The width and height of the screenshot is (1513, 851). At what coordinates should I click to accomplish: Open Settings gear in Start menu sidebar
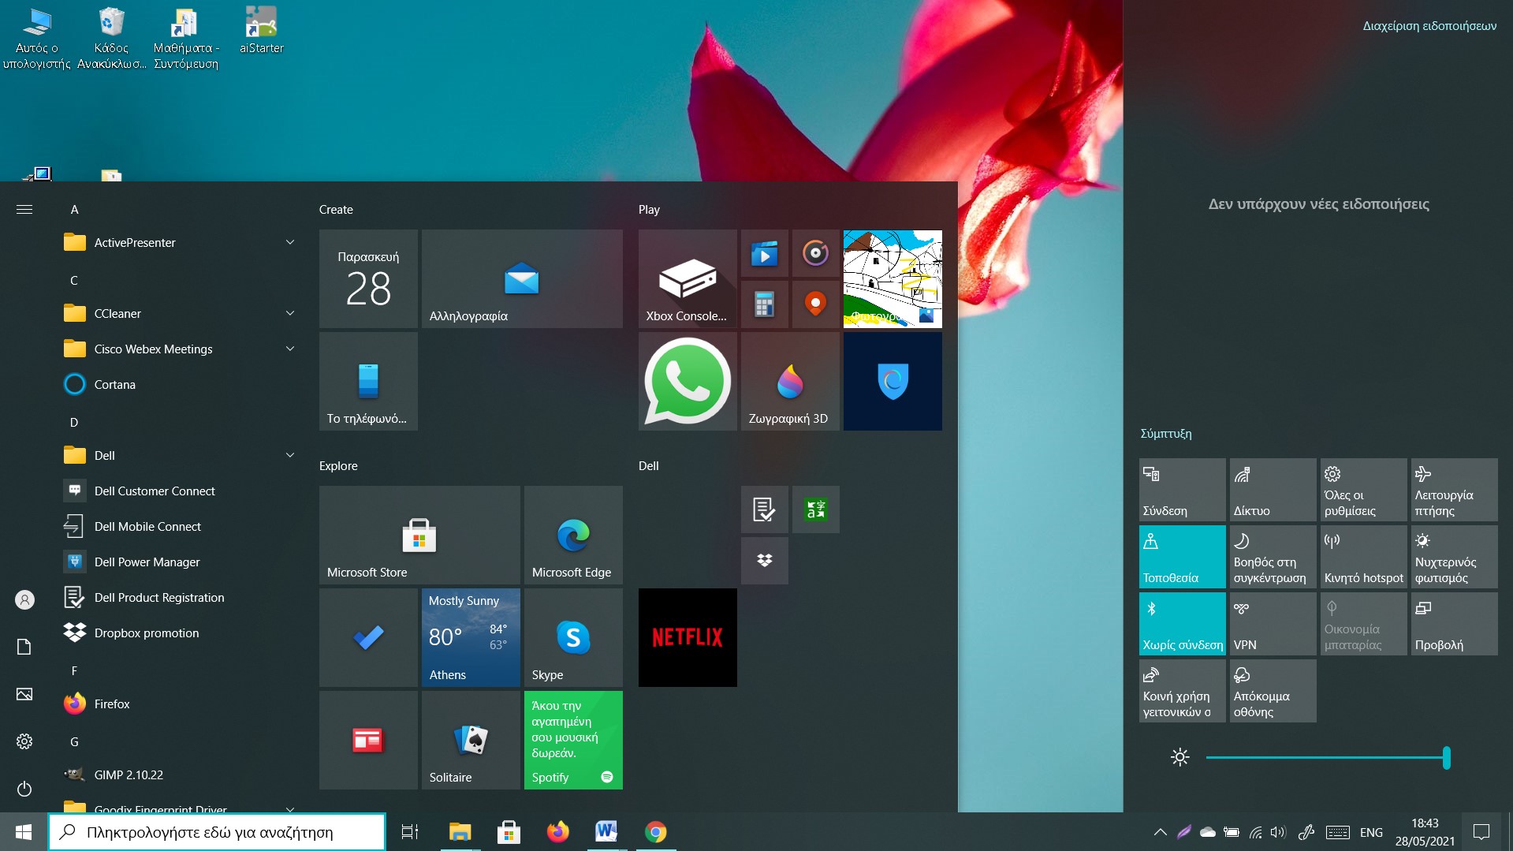pyautogui.click(x=24, y=741)
